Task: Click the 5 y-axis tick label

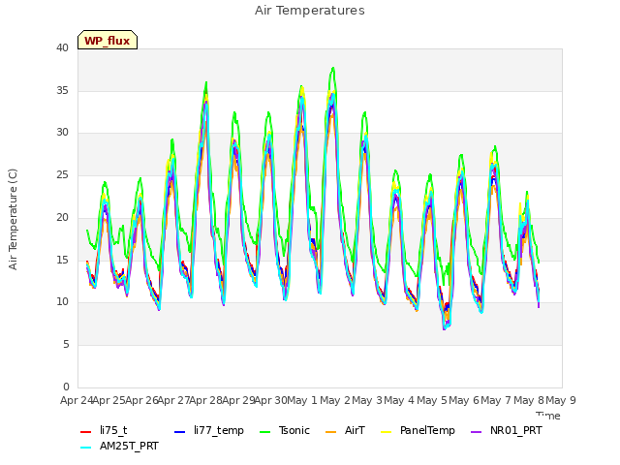Action: coord(66,345)
